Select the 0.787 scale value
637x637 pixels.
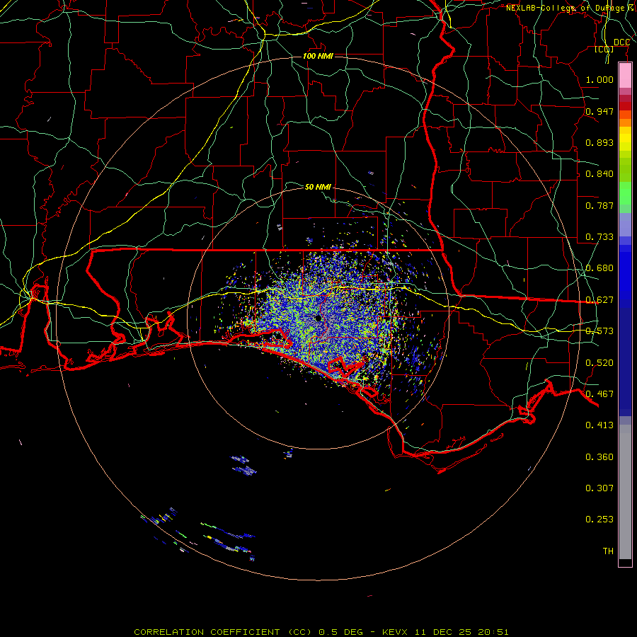pos(599,205)
